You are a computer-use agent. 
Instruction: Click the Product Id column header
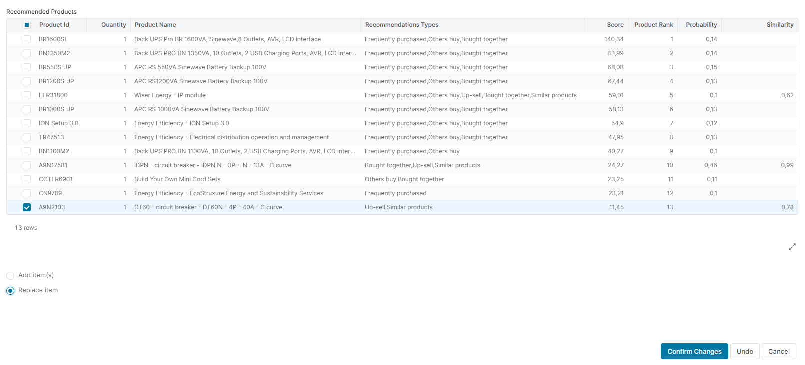coord(54,25)
